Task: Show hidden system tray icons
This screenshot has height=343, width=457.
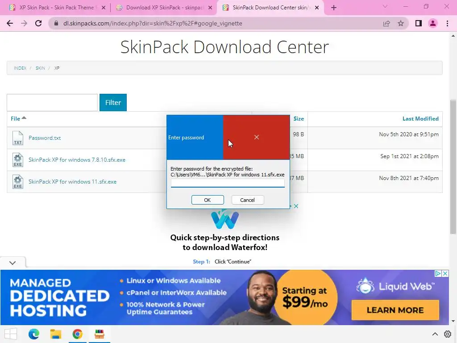Action: [435, 334]
